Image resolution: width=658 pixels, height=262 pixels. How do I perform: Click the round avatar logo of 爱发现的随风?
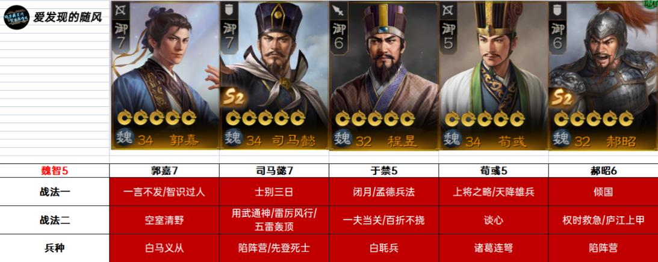click(x=16, y=17)
